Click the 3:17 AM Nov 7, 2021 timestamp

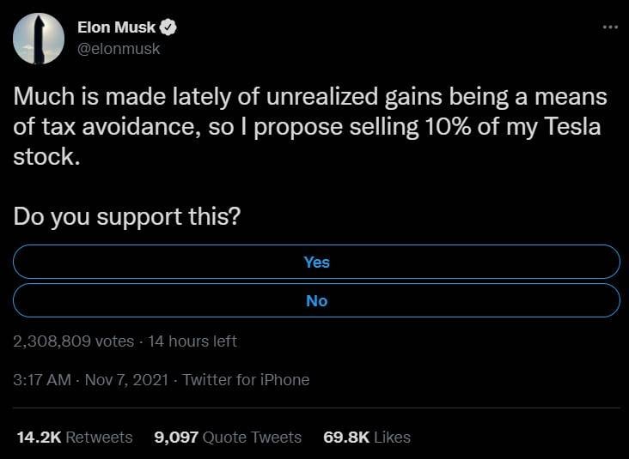coord(91,380)
